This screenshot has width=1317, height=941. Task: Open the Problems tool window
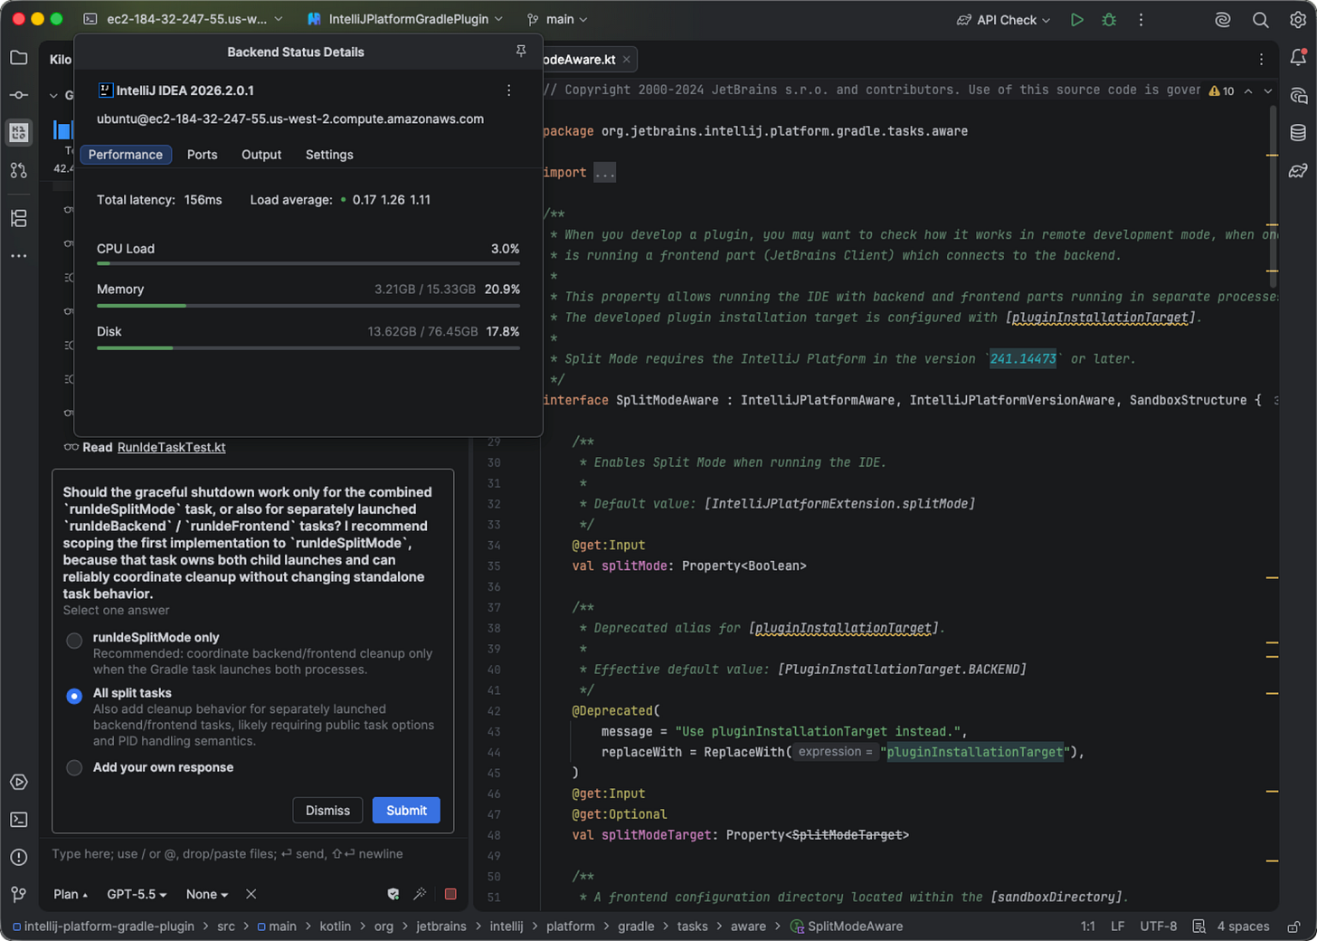coord(18,857)
